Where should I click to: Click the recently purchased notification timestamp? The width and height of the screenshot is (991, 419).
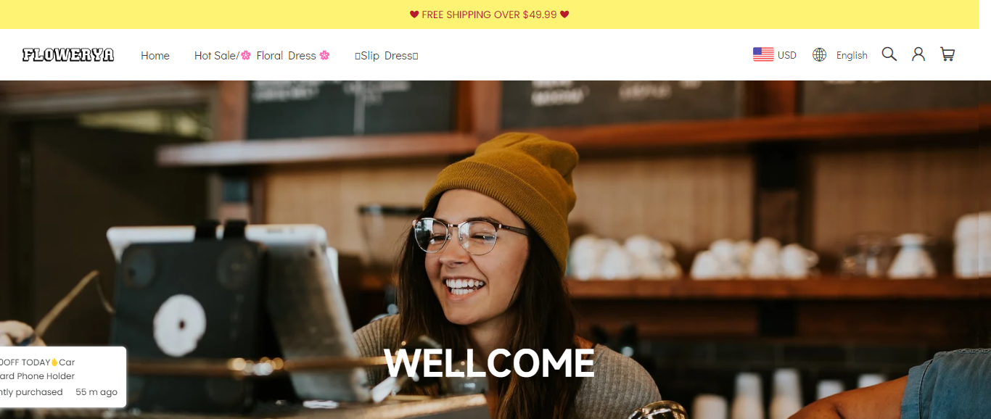(96, 392)
